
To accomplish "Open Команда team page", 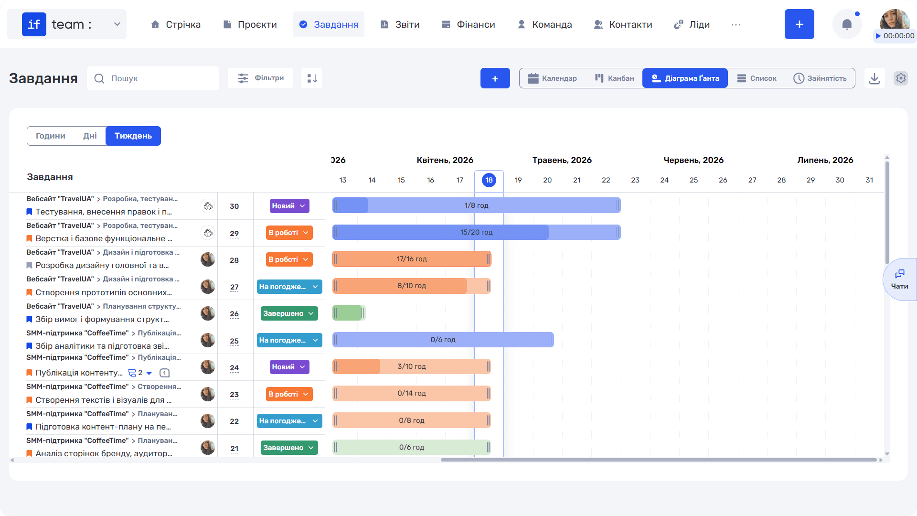I will [x=544, y=24].
